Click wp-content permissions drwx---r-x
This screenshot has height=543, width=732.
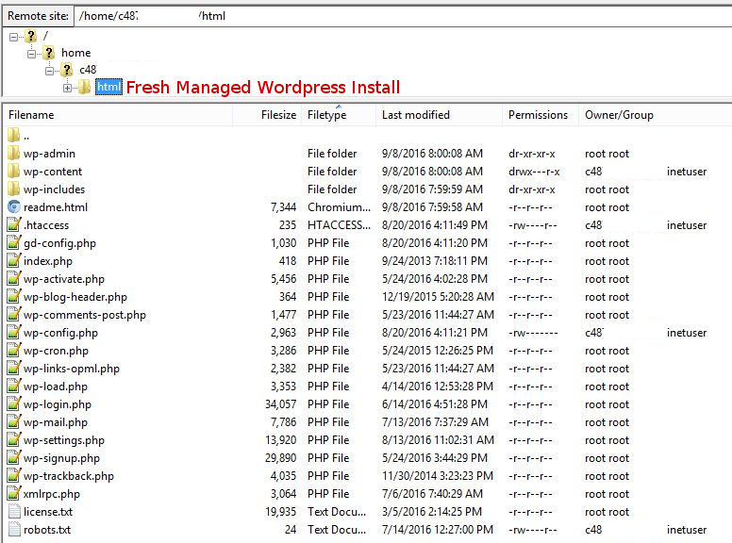click(x=534, y=172)
